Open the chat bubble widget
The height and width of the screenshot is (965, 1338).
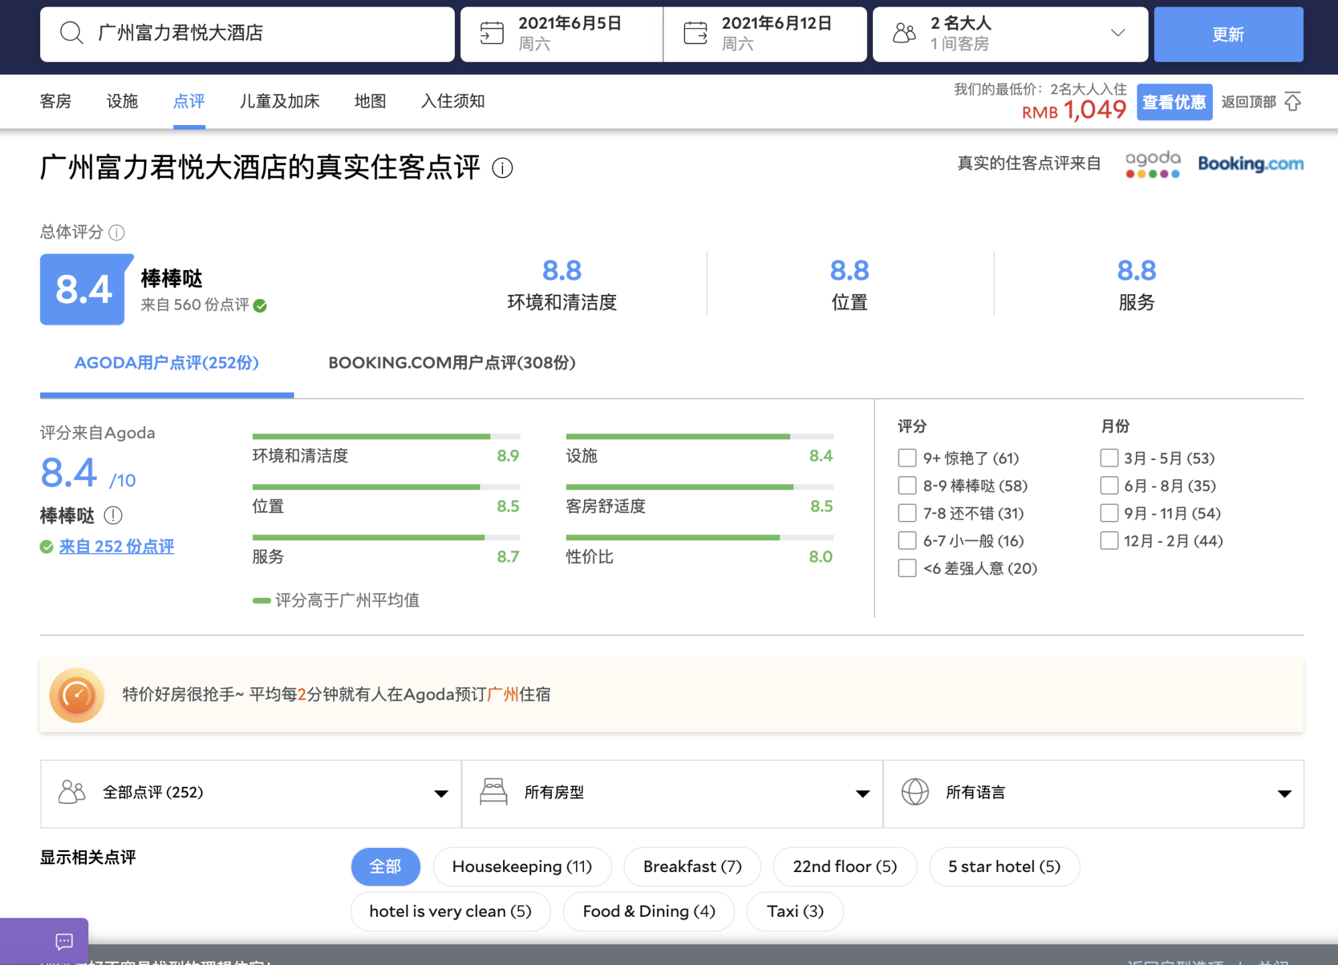click(64, 942)
